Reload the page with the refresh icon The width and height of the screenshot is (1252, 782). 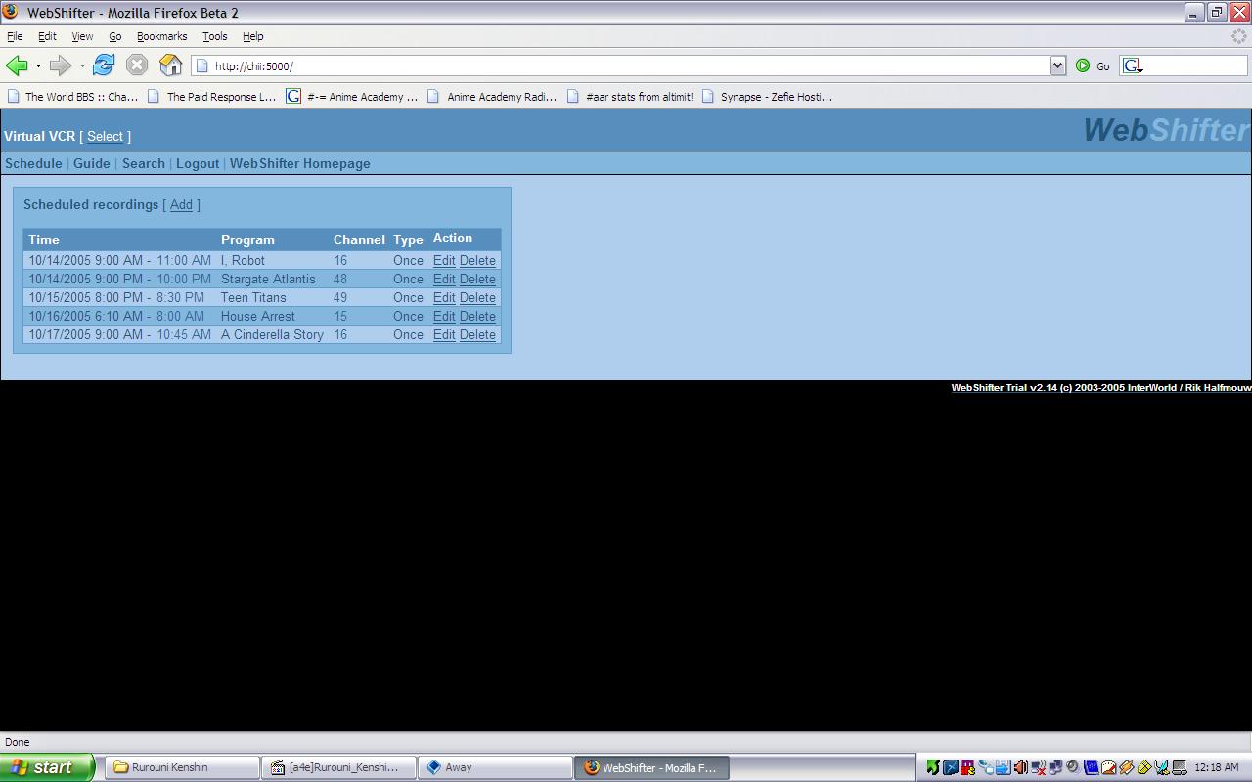(x=104, y=65)
